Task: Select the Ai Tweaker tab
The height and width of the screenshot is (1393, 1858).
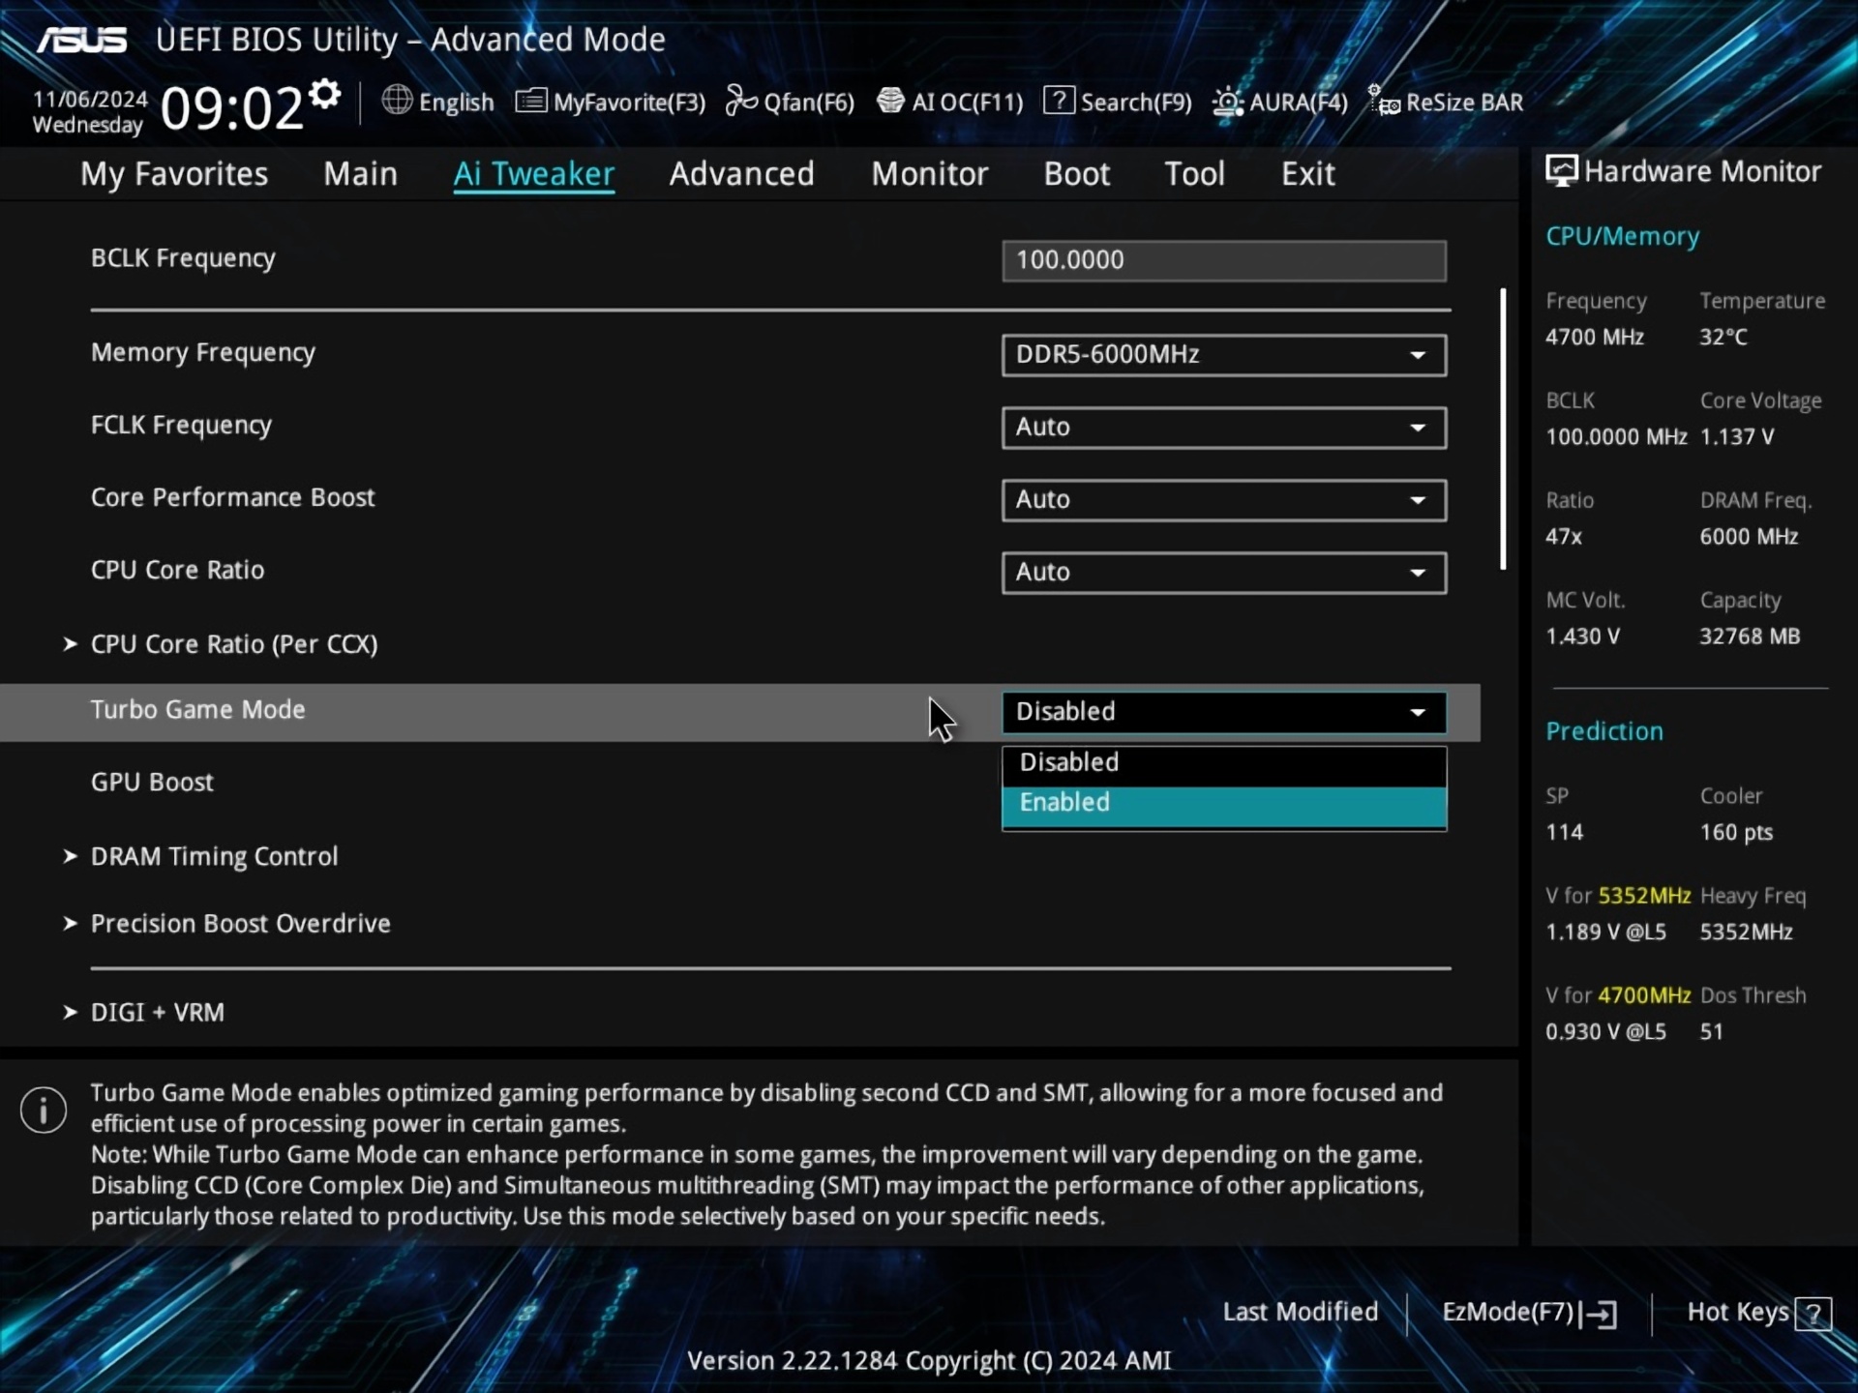Action: [x=534, y=174]
